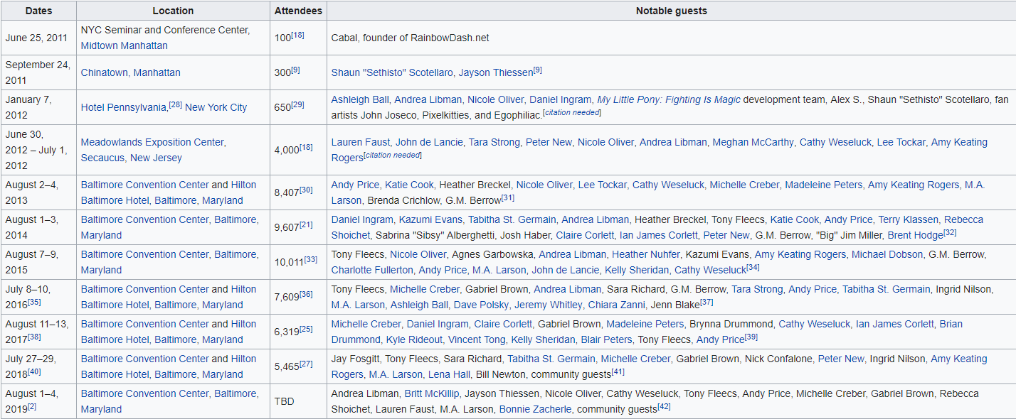The height and width of the screenshot is (419, 1016).
Task: Select the Lena Hall link
Action: (x=449, y=374)
